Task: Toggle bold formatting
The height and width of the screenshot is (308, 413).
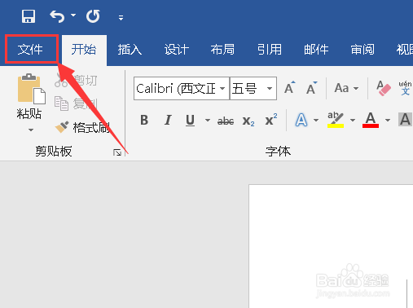Action: tap(144, 120)
